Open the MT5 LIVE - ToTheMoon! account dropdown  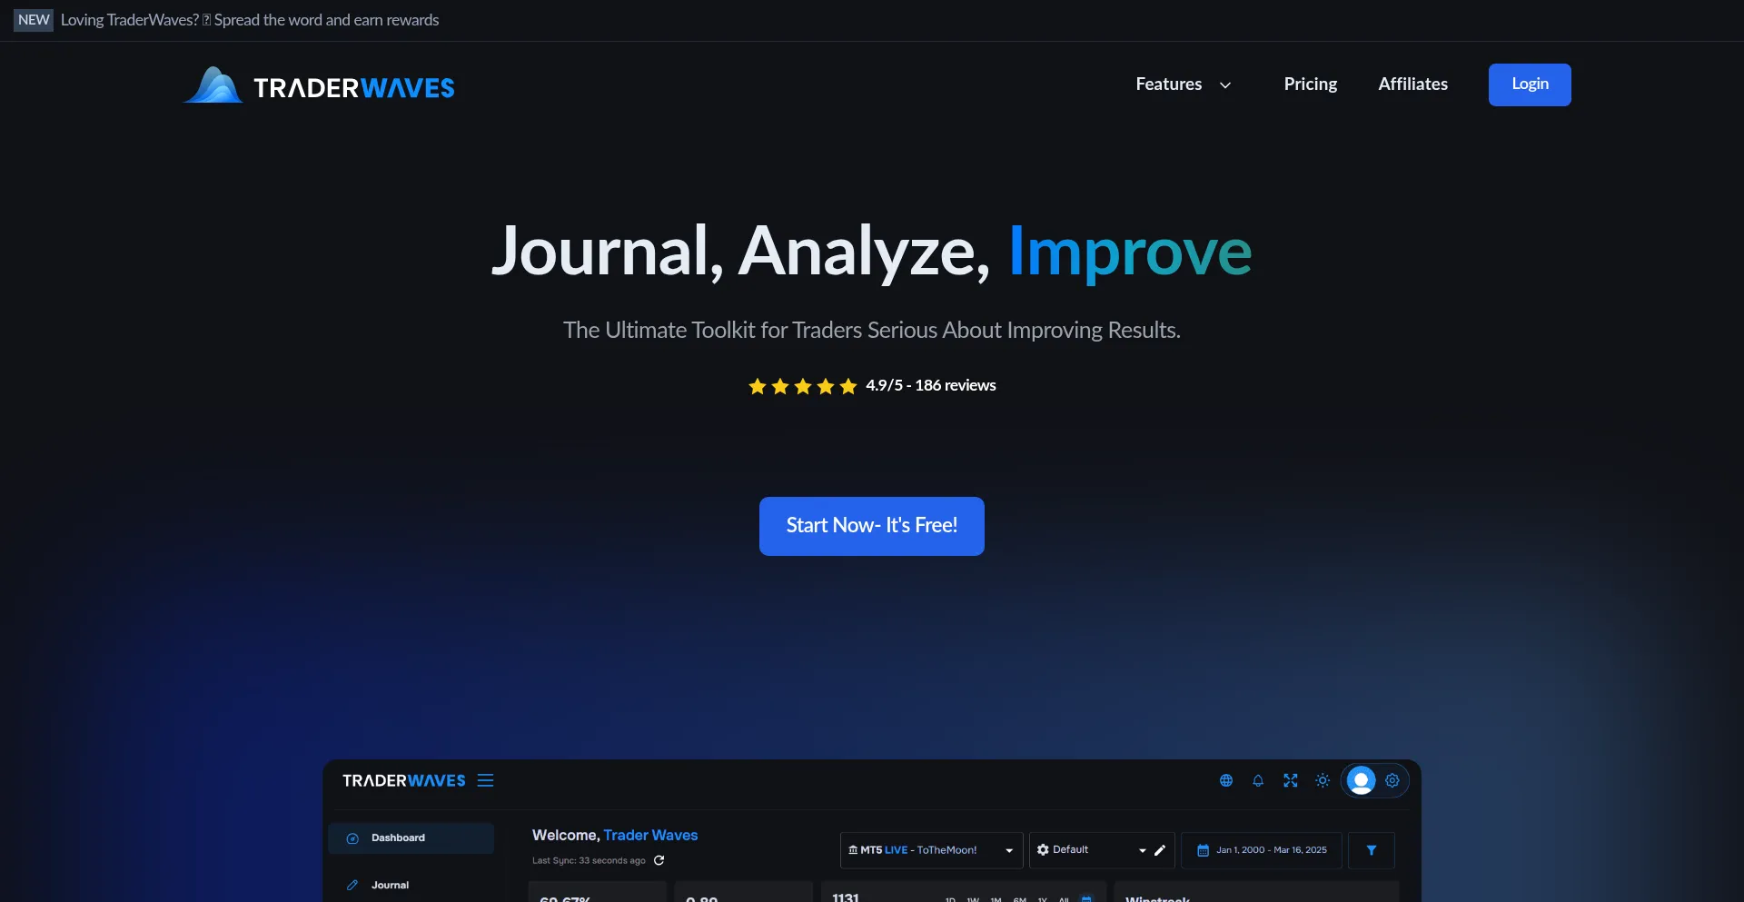pos(932,850)
